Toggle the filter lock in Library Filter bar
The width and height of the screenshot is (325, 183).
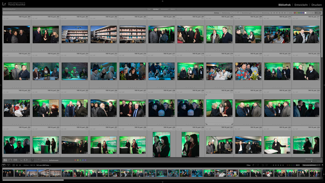321,9
